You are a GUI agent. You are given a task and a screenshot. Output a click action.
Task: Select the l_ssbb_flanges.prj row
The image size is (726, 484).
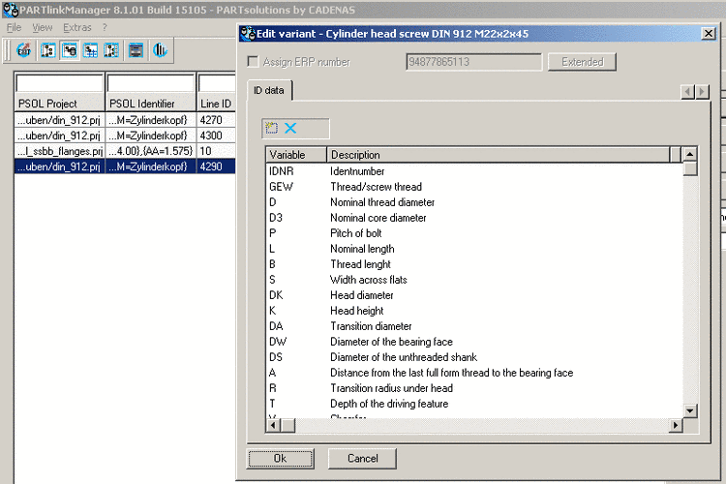tap(125, 151)
